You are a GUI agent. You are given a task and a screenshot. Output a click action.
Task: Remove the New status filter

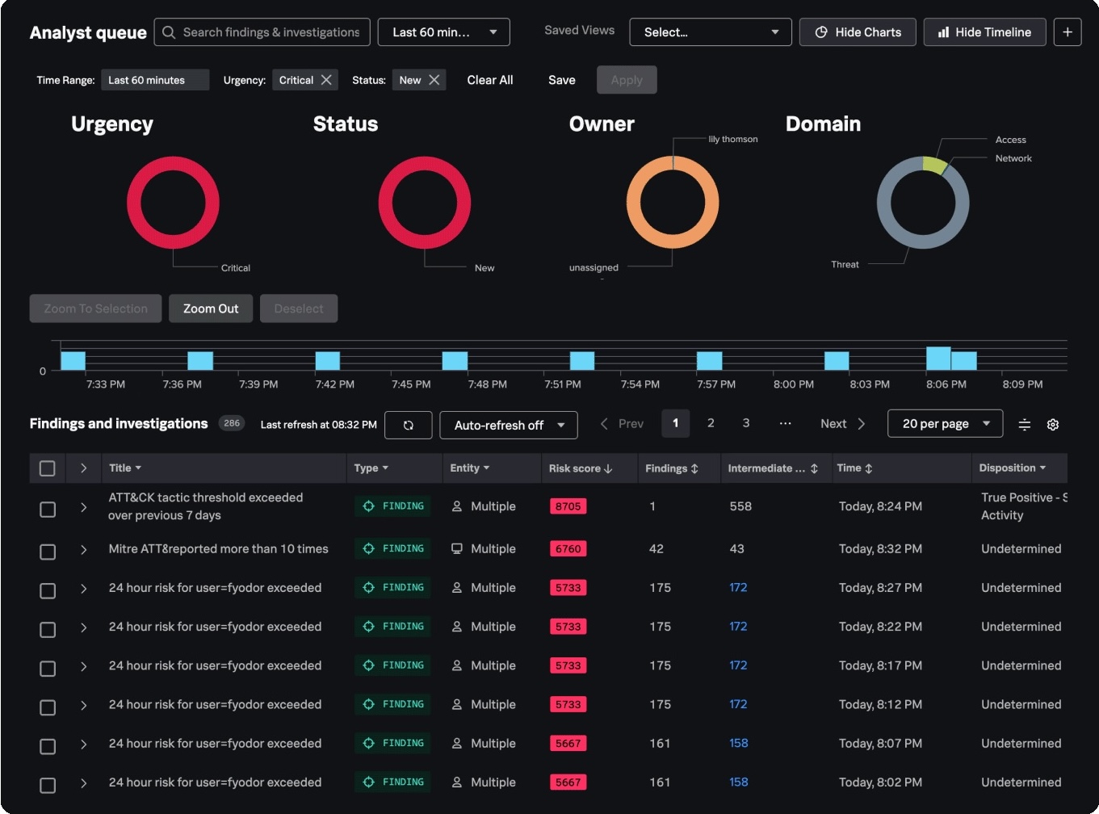click(x=434, y=80)
